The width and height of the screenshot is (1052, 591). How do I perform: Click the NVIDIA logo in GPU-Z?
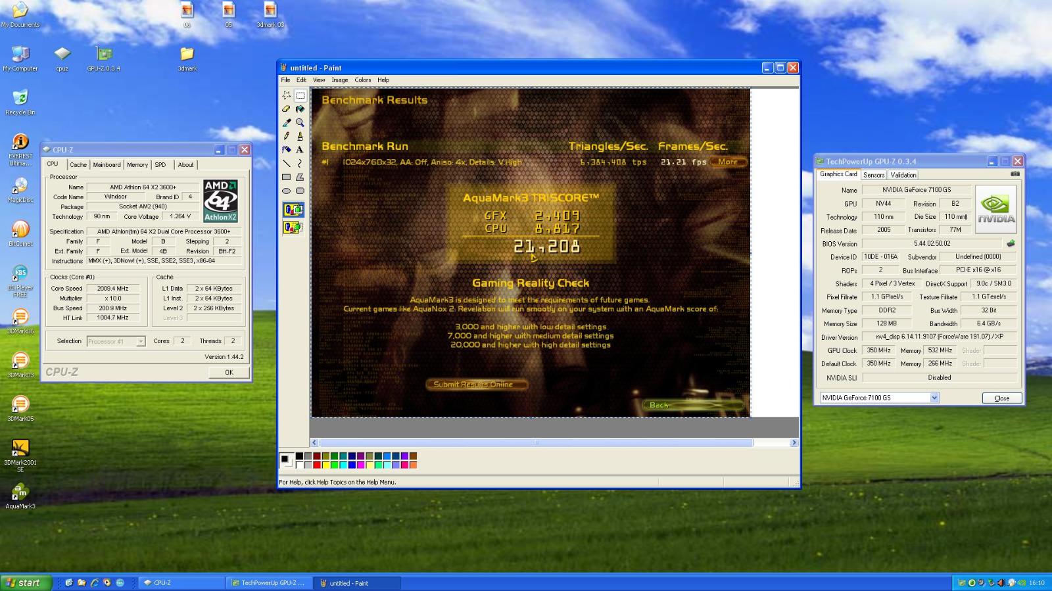click(995, 209)
